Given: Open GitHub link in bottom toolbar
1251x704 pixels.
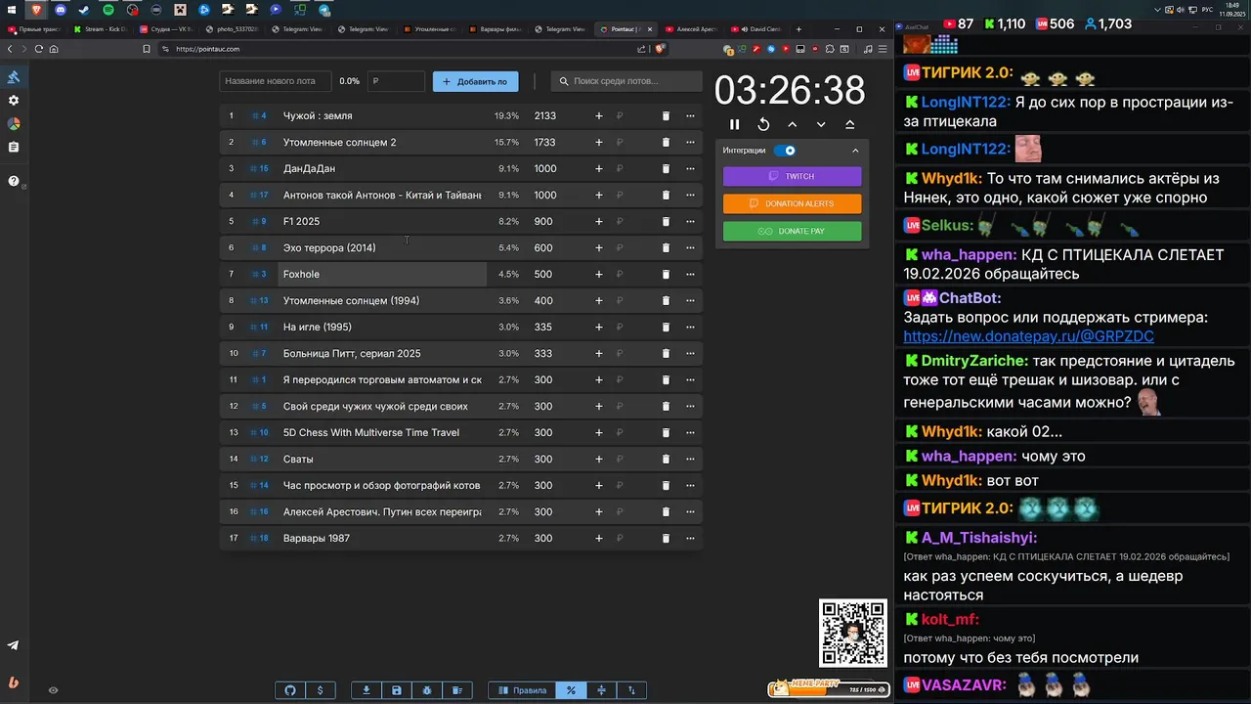Looking at the screenshot, I should (290, 690).
